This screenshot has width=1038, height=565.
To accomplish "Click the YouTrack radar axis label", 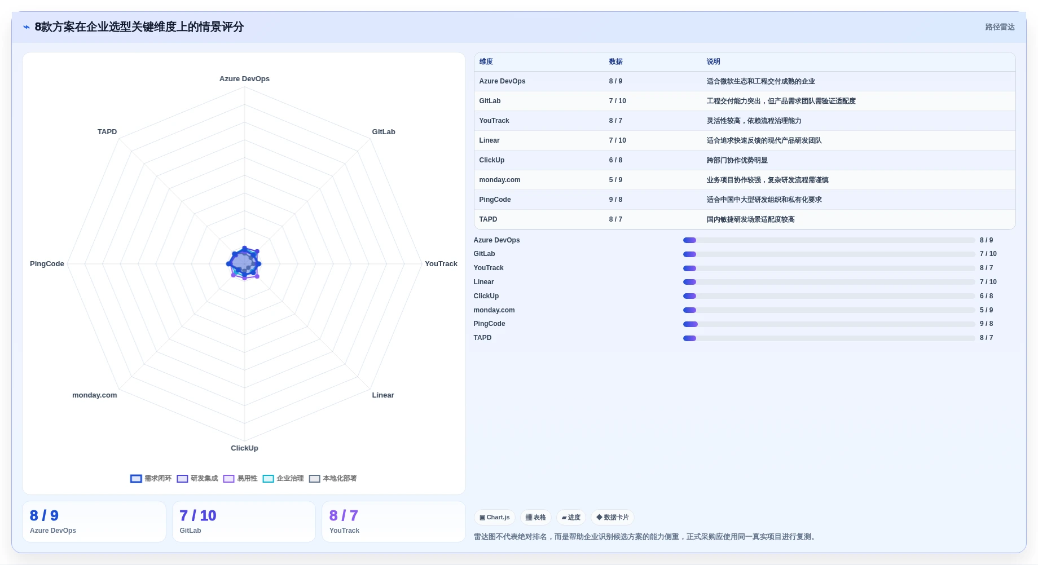I will pos(441,264).
